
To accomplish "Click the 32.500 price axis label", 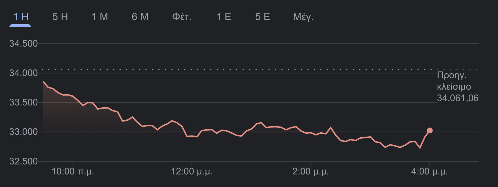I will click(23, 161).
